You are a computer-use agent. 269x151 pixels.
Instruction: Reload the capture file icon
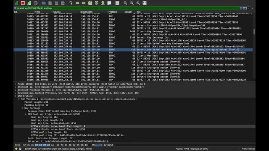pos(63,3)
